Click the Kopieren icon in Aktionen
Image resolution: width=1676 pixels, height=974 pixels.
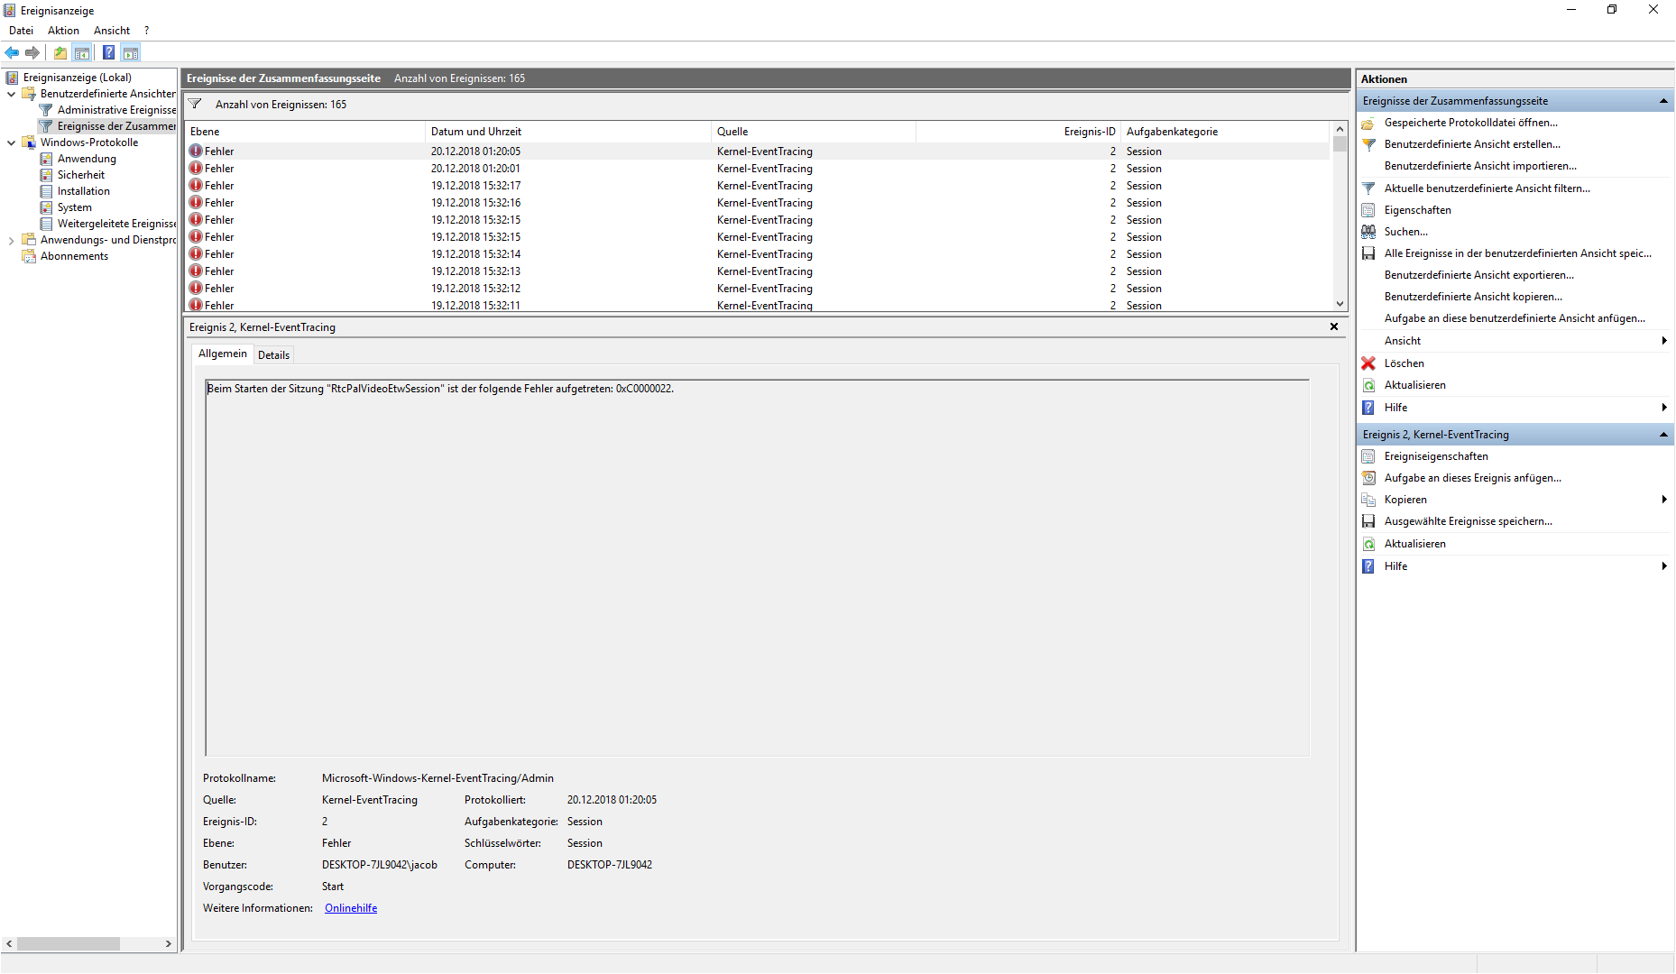[1368, 500]
